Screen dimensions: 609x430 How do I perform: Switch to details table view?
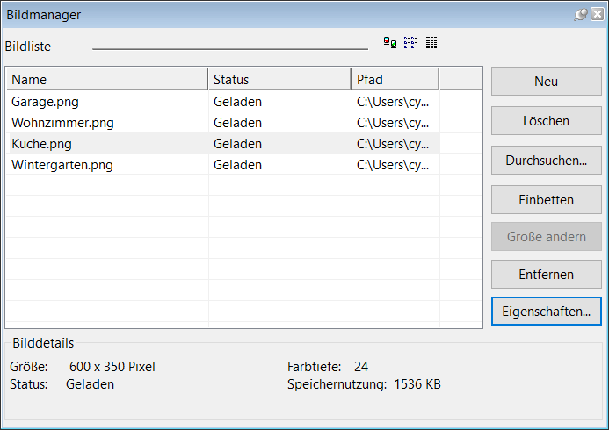coord(431,43)
